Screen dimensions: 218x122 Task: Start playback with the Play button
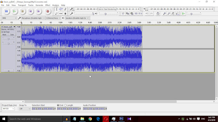pyautogui.click(x=14, y=11)
